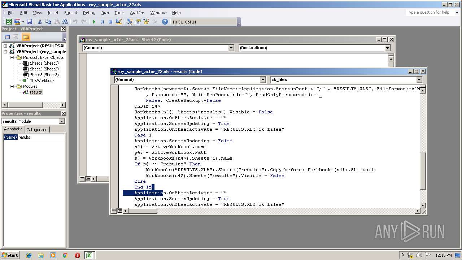This screenshot has height=260, width=462.
Task: Click the Object Browser toolbar icon
Action: click(146, 22)
